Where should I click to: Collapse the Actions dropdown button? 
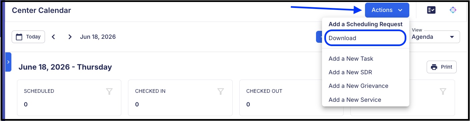pos(387,10)
